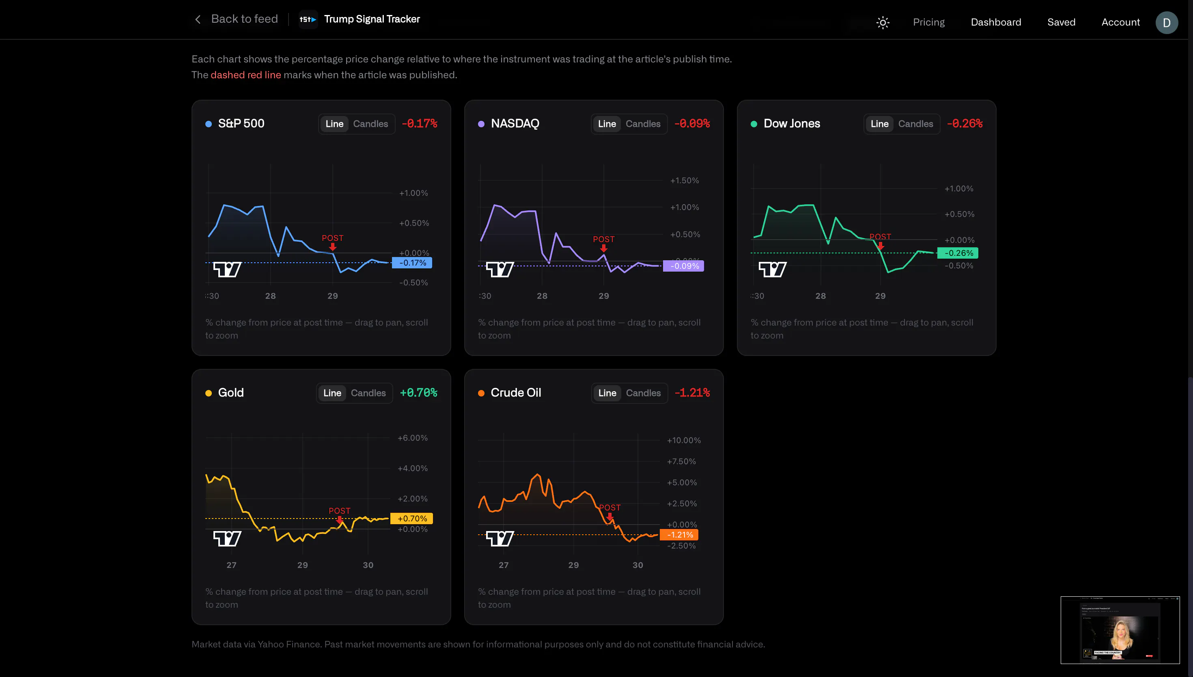The height and width of the screenshot is (677, 1193).
Task: Click the Trump Signal Tracker logo icon
Action: click(x=308, y=19)
